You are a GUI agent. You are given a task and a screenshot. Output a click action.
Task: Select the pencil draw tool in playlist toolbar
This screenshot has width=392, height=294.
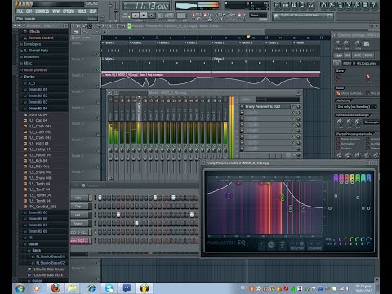[85, 26]
